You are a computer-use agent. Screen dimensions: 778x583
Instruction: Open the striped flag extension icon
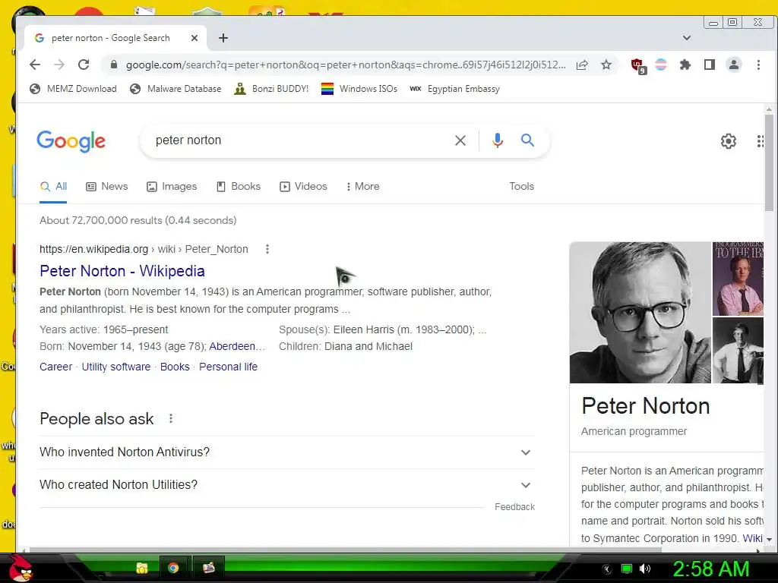point(661,65)
